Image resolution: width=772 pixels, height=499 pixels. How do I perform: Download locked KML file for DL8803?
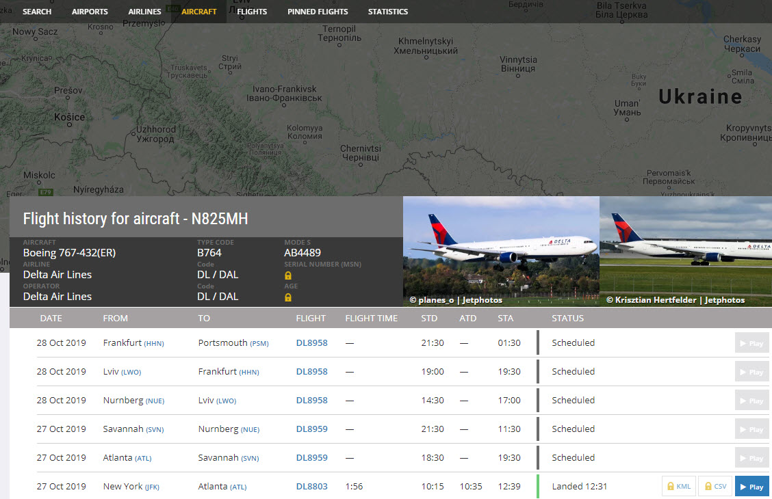click(678, 487)
